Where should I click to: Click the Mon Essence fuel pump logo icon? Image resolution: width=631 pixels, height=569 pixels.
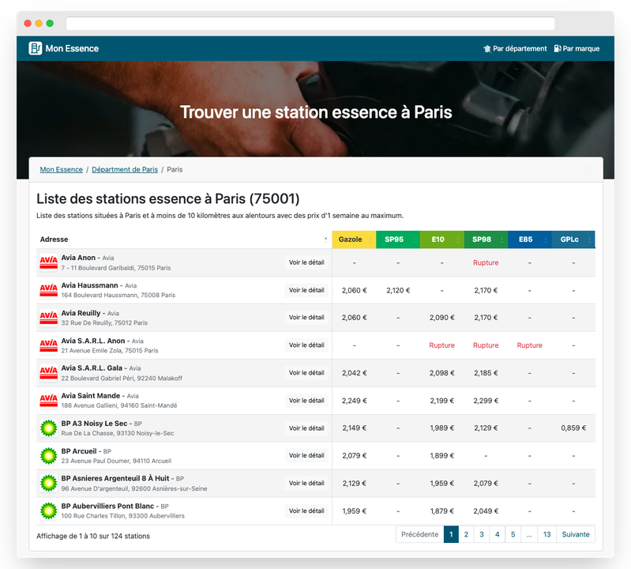click(36, 48)
